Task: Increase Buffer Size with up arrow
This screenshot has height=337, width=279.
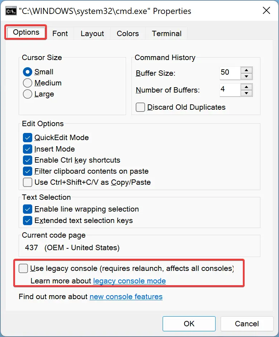Action: pos(246,70)
